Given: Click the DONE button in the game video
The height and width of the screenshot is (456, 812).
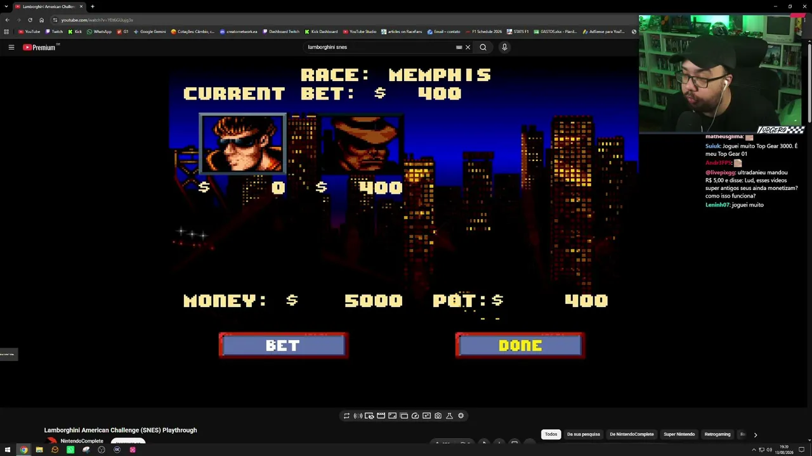Looking at the screenshot, I should coord(520,345).
